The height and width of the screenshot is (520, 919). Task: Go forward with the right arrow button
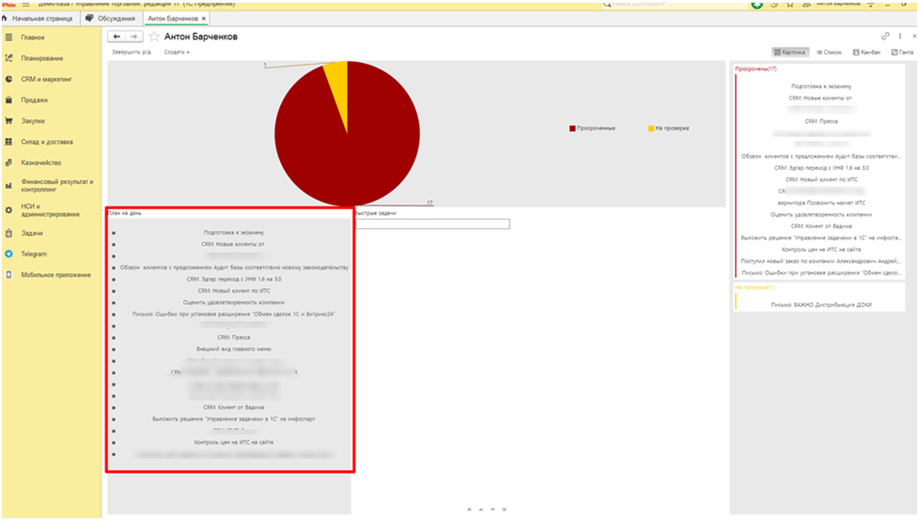(133, 37)
